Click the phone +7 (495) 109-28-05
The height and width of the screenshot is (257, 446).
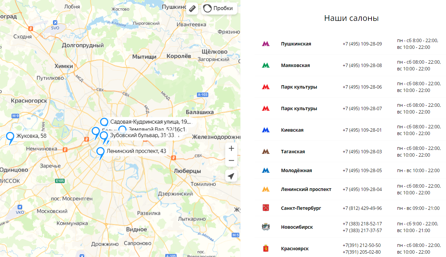(362, 170)
